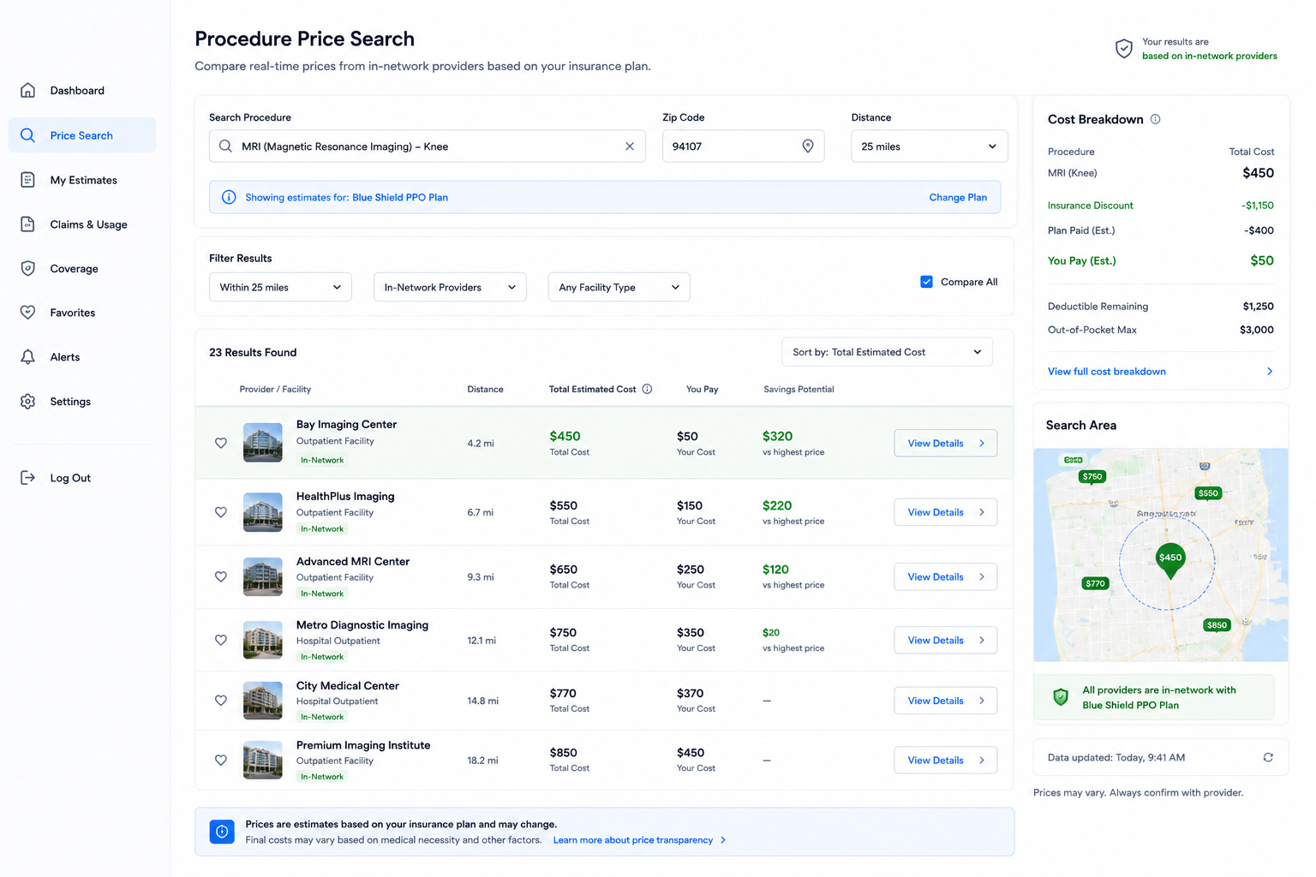Click the Savings Potential column header
The image size is (1316, 877).
tap(799, 389)
